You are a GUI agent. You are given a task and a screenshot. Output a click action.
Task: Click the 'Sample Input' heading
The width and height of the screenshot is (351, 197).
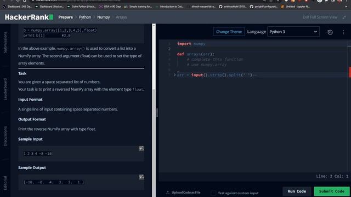(x=31, y=139)
